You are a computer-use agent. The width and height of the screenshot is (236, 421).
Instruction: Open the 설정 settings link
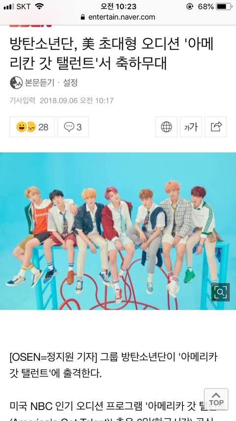tap(70, 83)
